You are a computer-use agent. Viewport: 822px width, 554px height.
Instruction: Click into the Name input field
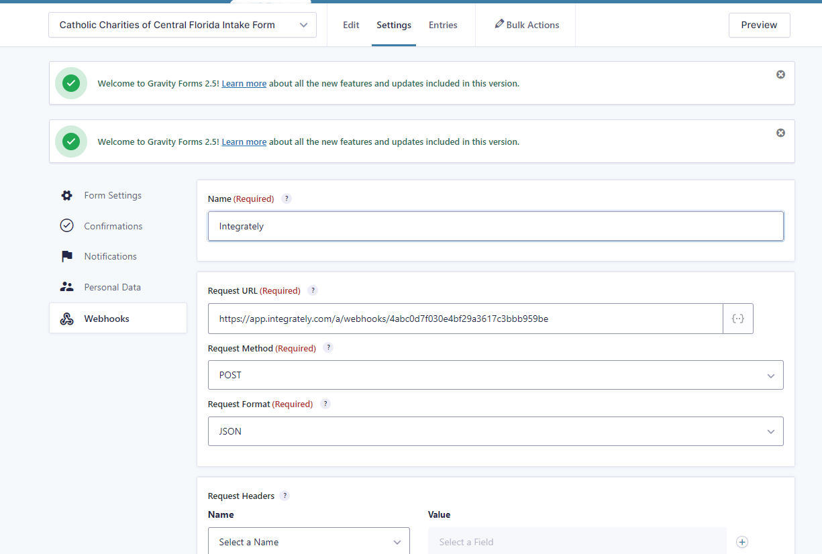(495, 226)
